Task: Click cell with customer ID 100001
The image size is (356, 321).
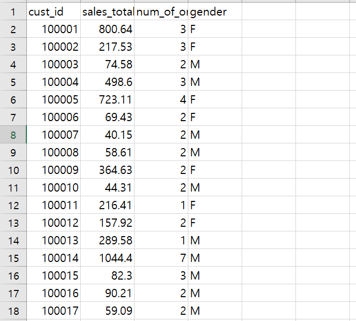Action: click(54, 29)
